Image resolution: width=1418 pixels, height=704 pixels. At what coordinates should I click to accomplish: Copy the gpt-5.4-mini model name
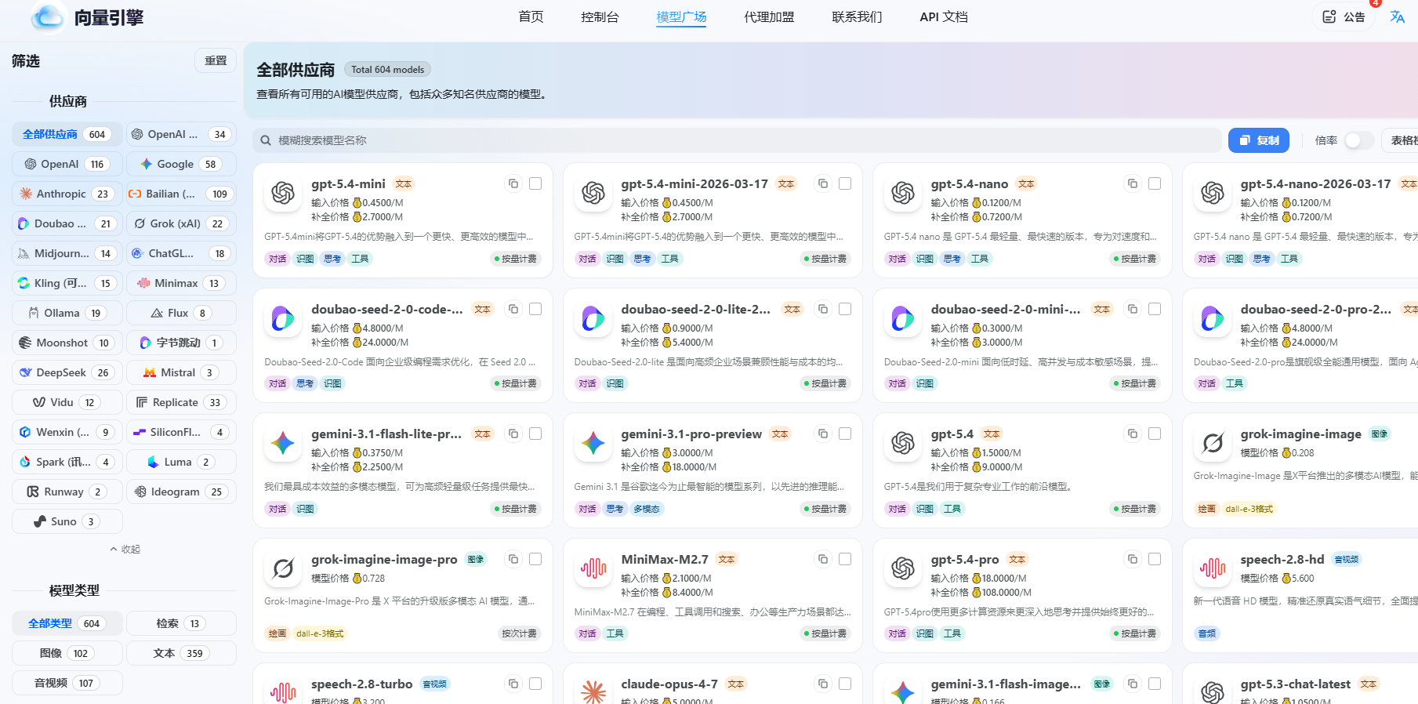513,183
